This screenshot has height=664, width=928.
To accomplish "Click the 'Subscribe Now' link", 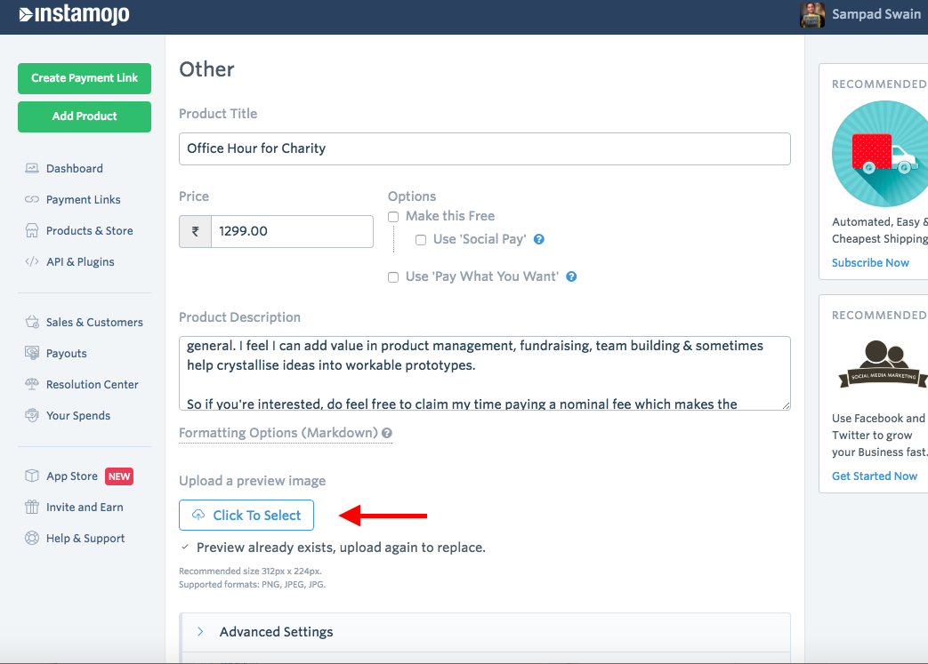I will click(x=870, y=263).
